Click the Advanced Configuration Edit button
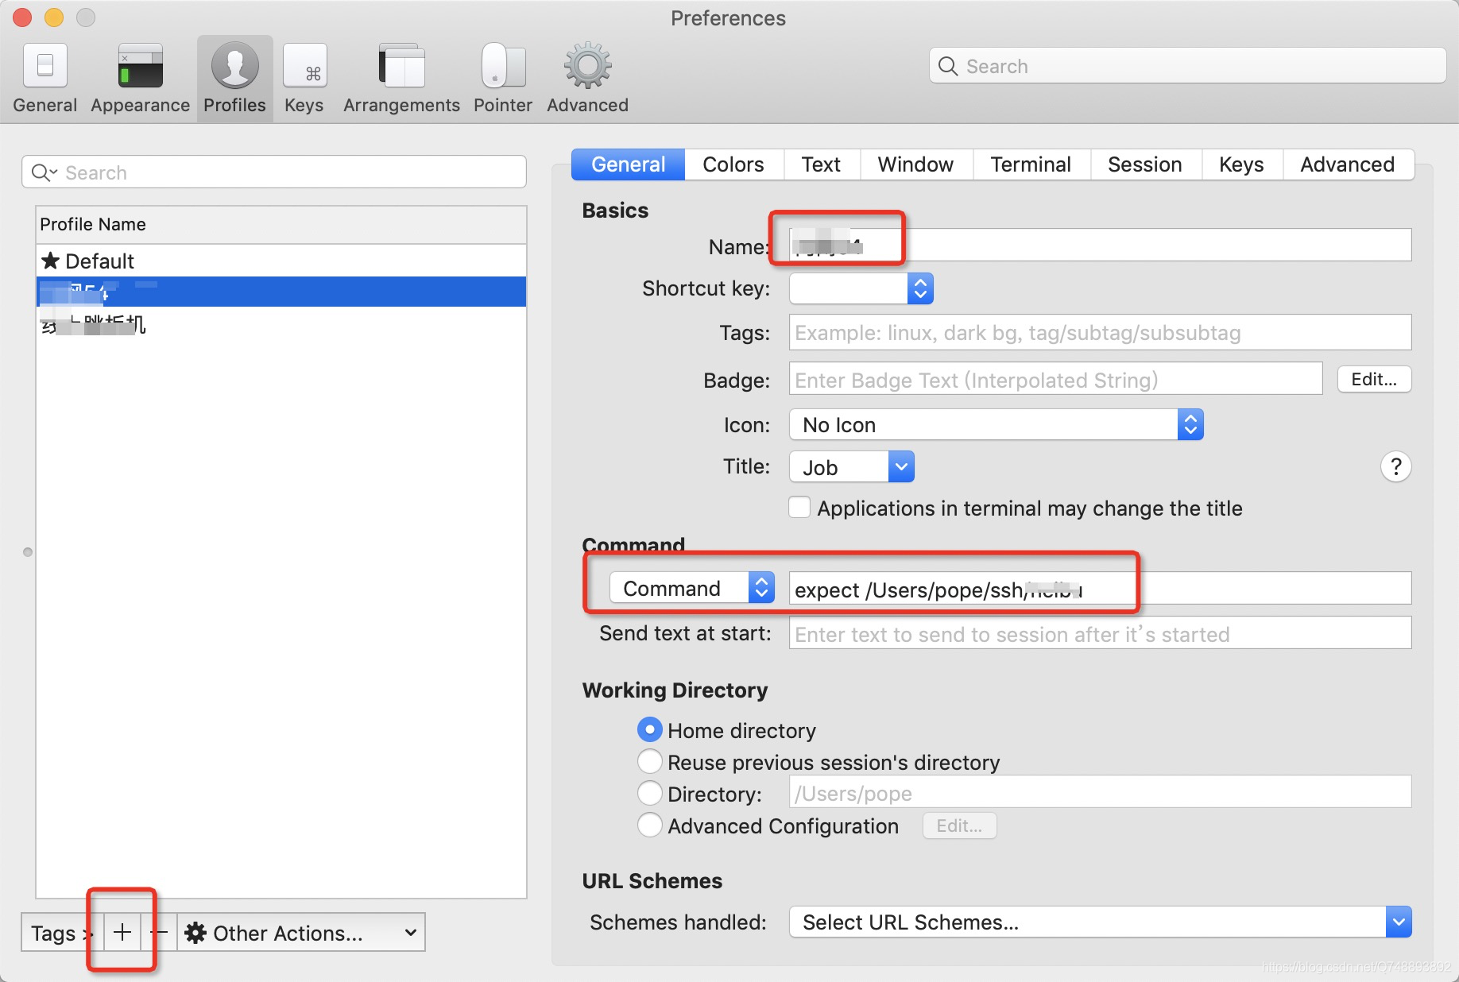The width and height of the screenshot is (1459, 982). point(959,825)
